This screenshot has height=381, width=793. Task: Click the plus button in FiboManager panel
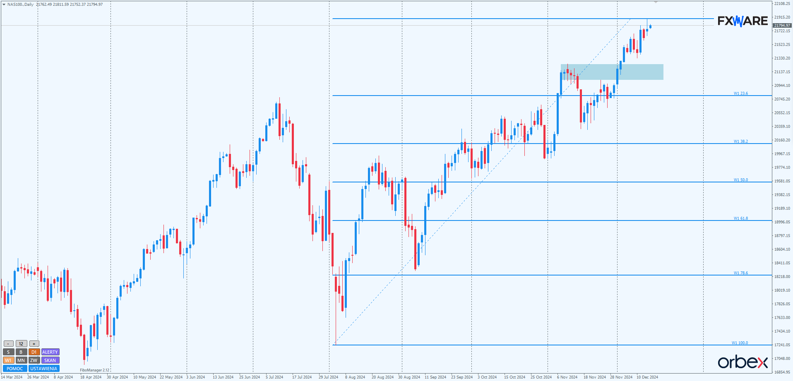click(34, 344)
